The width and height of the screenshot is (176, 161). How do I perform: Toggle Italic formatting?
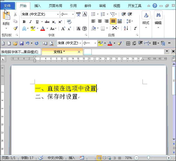tap(30, 22)
